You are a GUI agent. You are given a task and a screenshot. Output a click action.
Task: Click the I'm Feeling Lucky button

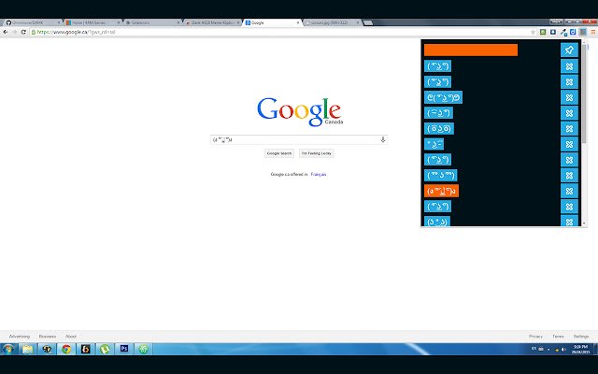pos(317,153)
